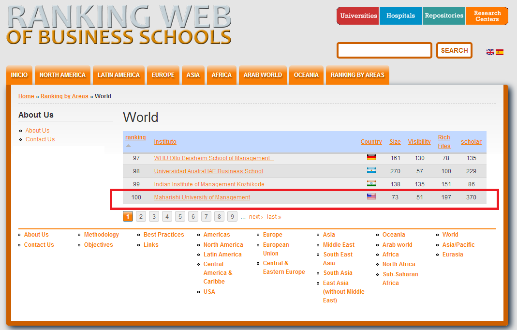The image size is (517, 330).
Task: Click the SEARCH button
Action: tap(454, 50)
